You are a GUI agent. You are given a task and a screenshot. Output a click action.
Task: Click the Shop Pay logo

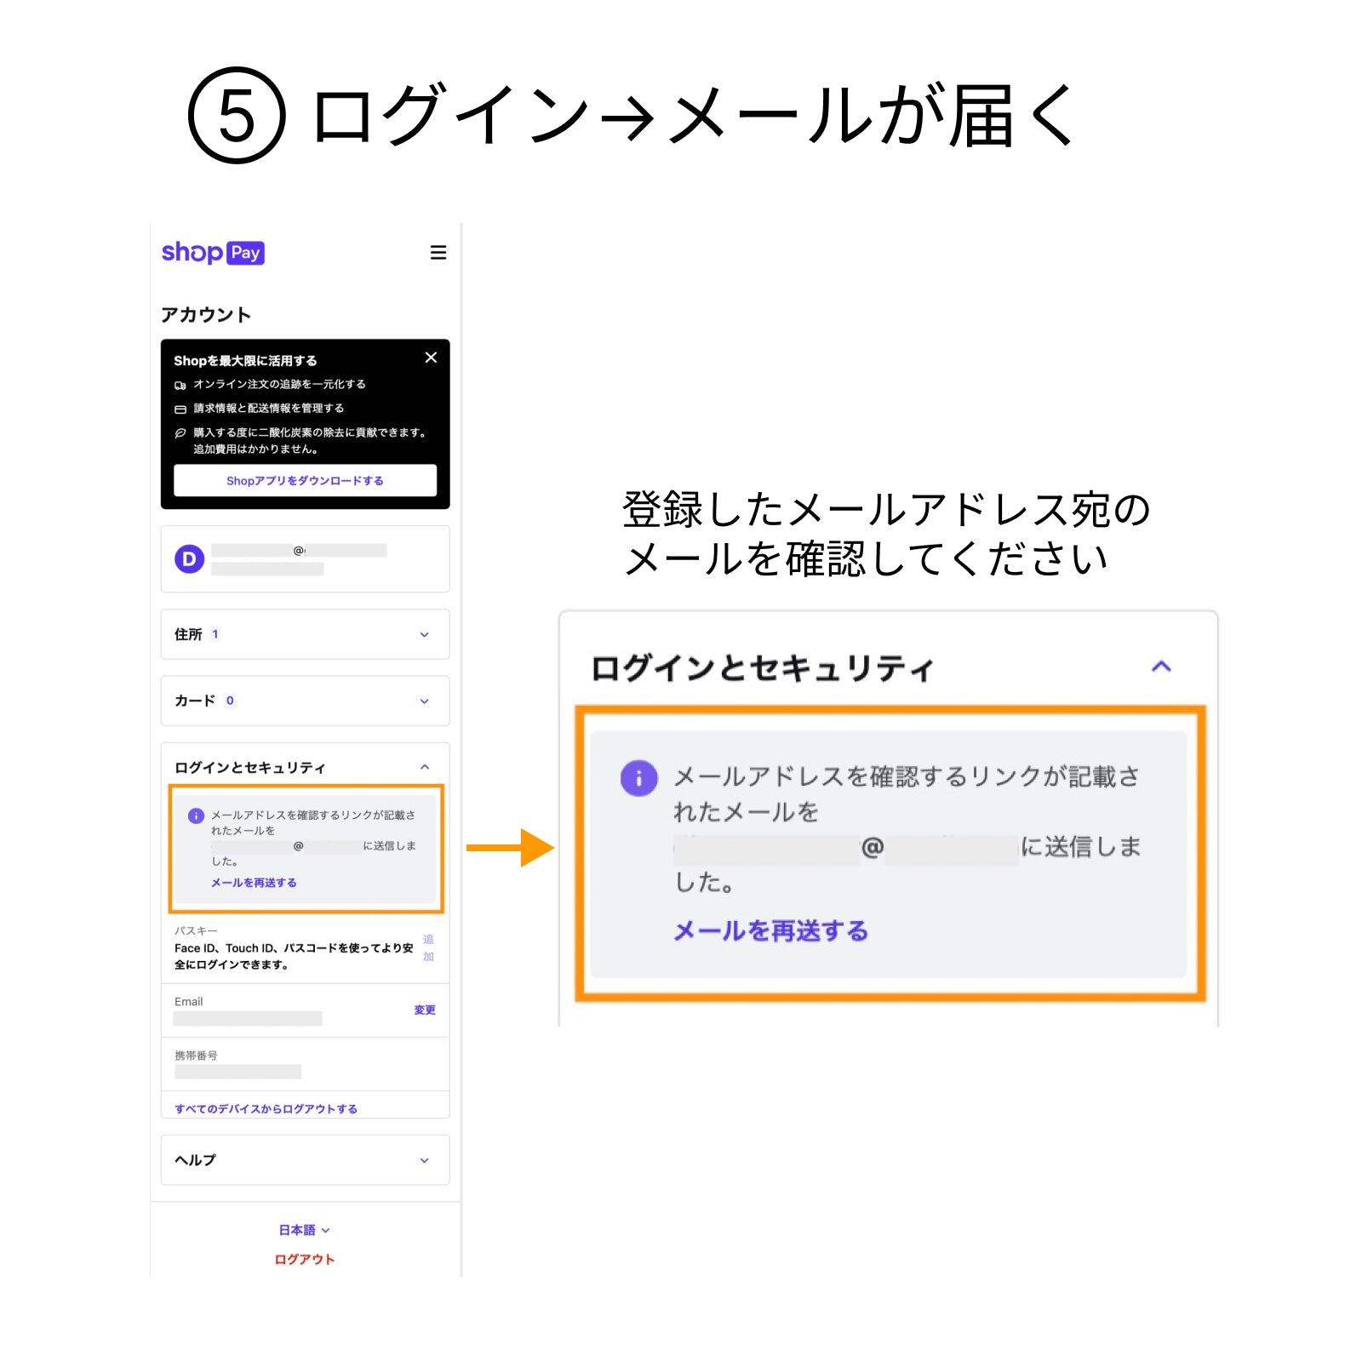[x=213, y=253]
